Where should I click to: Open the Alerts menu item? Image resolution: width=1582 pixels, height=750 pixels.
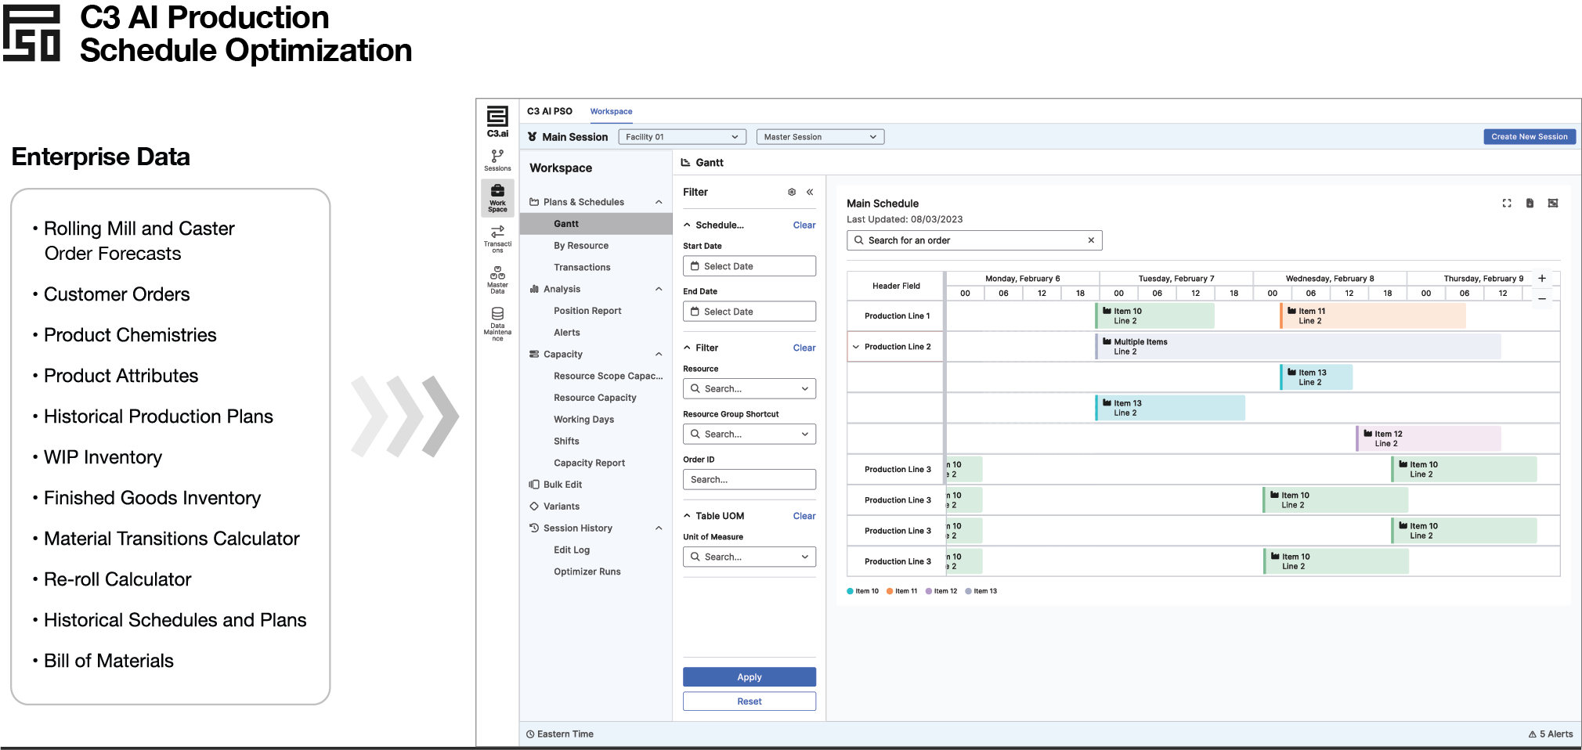[567, 333]
